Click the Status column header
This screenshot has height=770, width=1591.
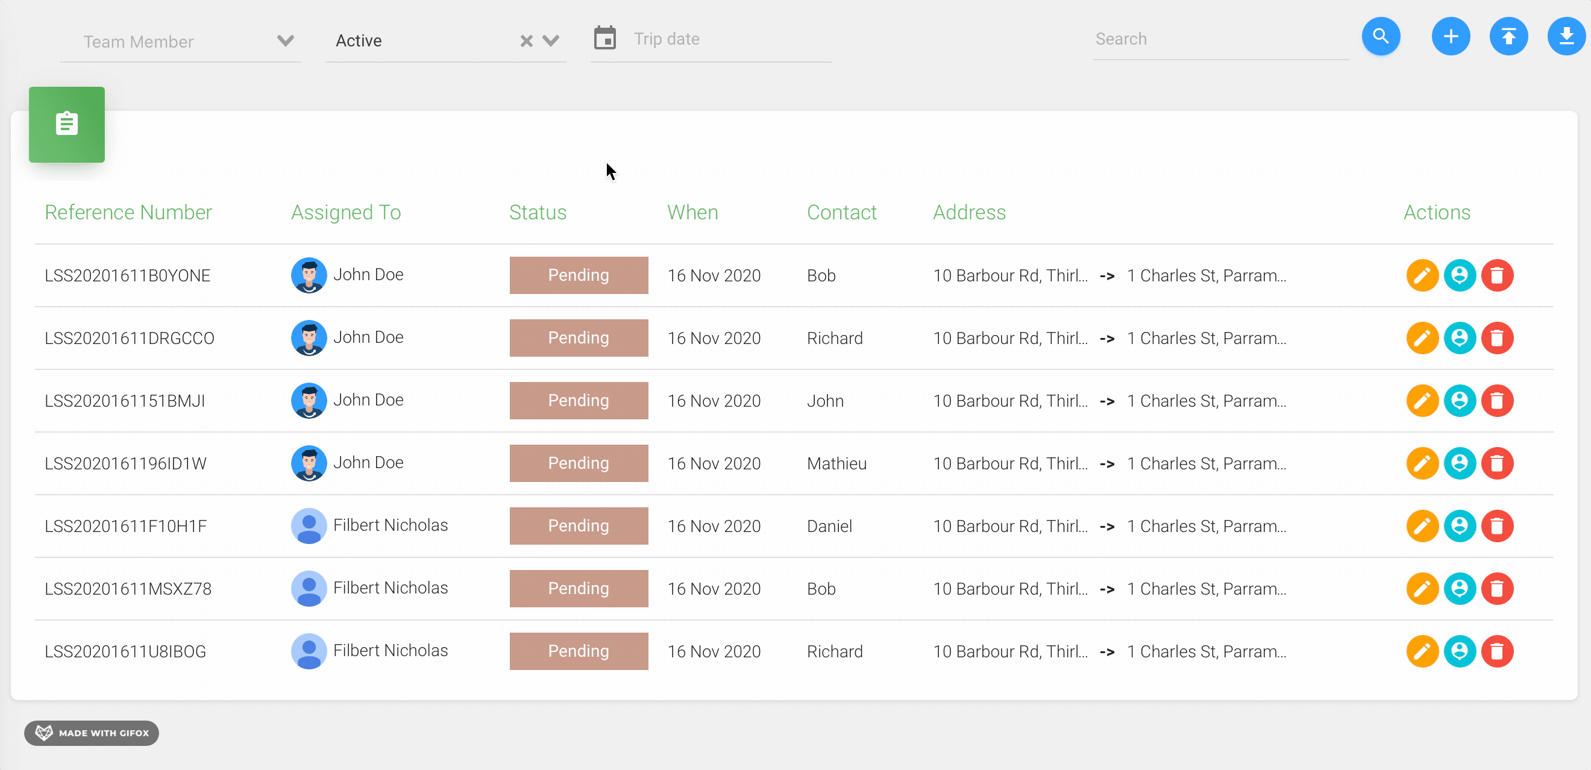[x=538, y=213]
